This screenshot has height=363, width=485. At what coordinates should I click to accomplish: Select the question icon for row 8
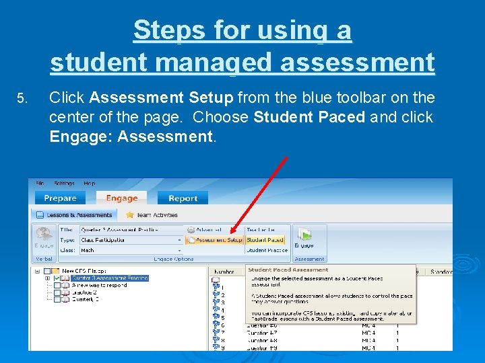pyautogui.click(x=216, y=339)
